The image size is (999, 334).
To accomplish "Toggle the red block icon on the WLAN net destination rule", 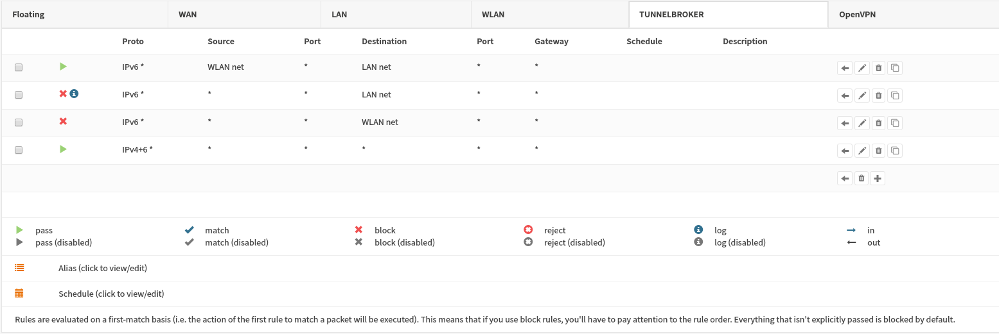I will (x=63, y=121).
